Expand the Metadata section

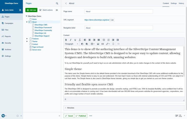click(124, 108)
